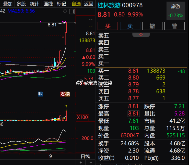Click the tallest red volume bar

coord(66,116)
